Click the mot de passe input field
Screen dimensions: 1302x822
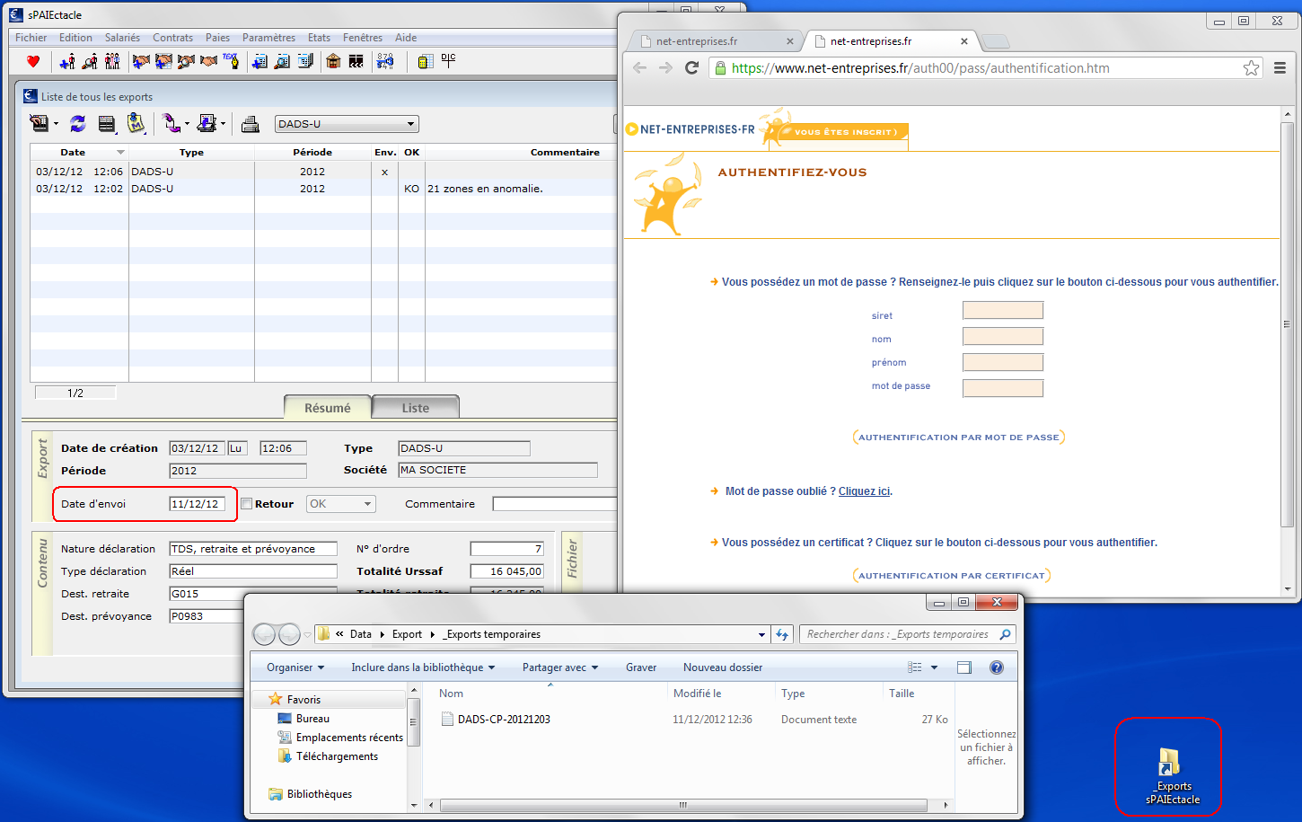[1003, 388]
